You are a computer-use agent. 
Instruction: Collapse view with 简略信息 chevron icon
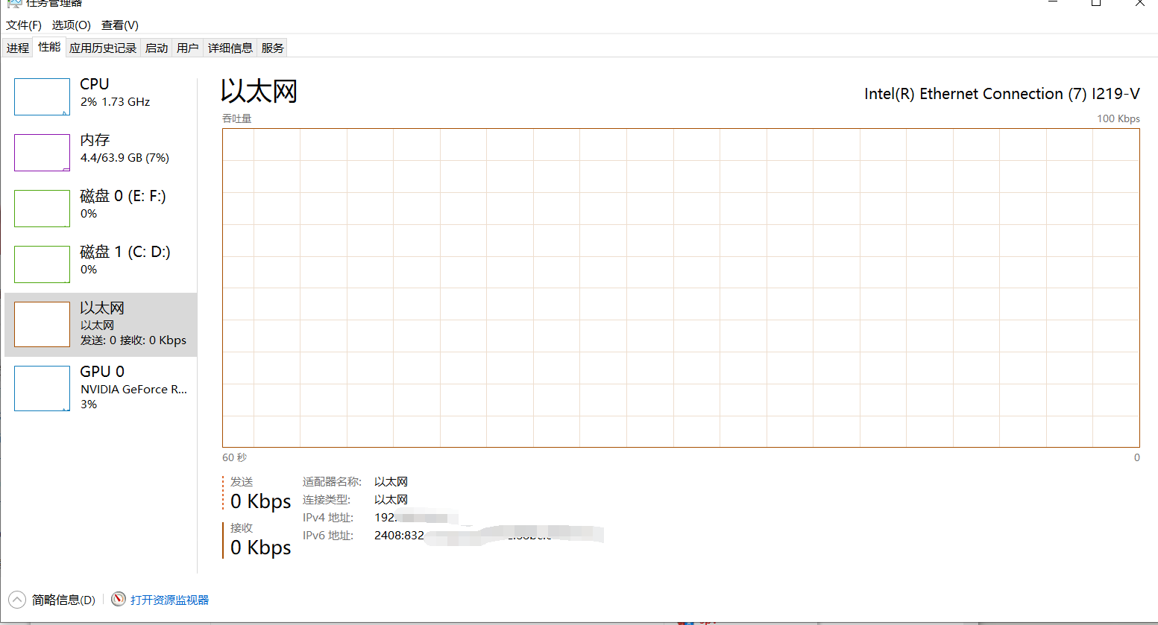17,600
